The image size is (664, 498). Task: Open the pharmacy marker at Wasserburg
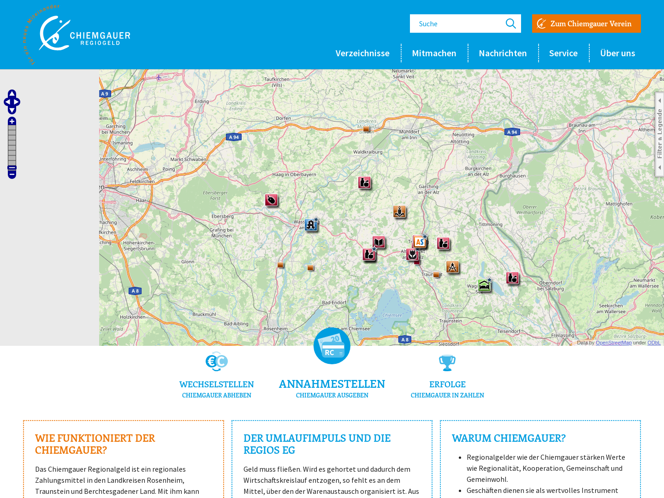point(311,225)
